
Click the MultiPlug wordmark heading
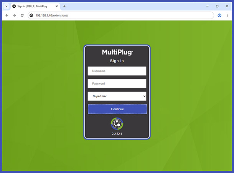[117, 52]
